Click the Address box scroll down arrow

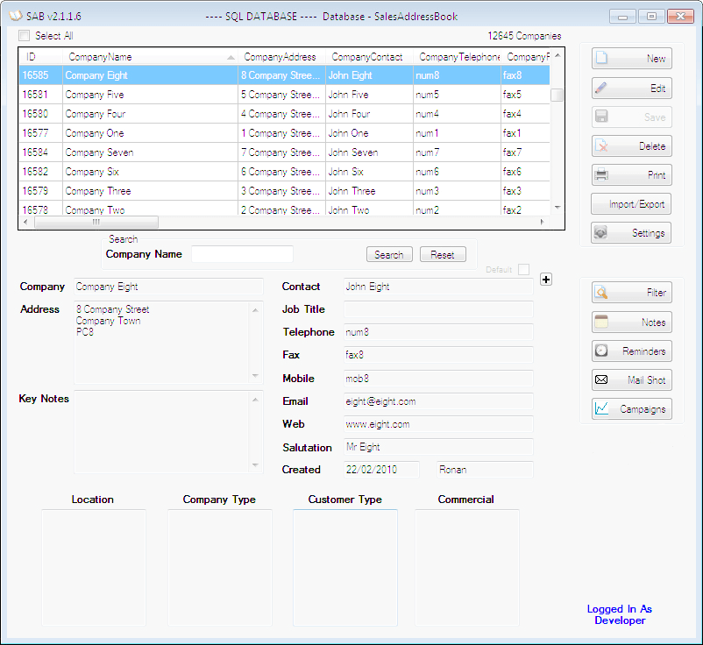click(x=255, y=376)
